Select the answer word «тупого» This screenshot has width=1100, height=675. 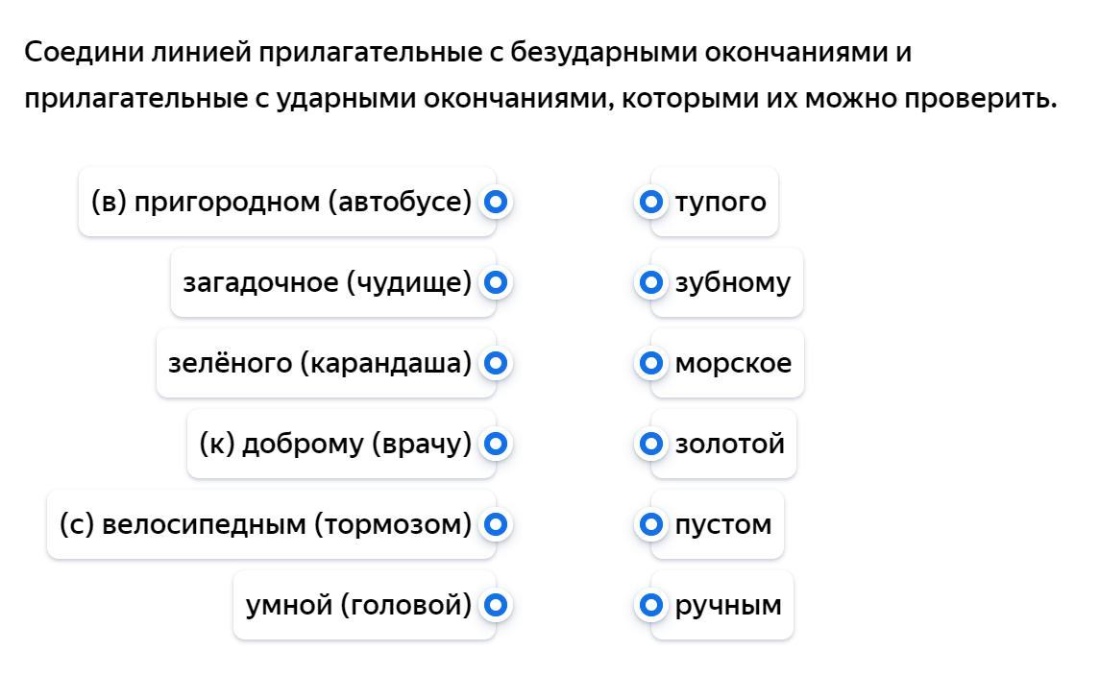tap(721, 203)
